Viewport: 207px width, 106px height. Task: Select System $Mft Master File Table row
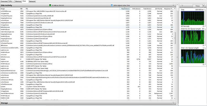(87, 59)
